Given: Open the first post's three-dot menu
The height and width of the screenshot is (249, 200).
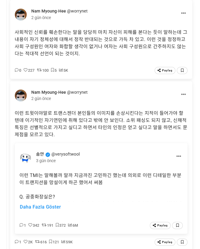Looking at the screenshot, I should pyautogui.click(x=183, y=13).
